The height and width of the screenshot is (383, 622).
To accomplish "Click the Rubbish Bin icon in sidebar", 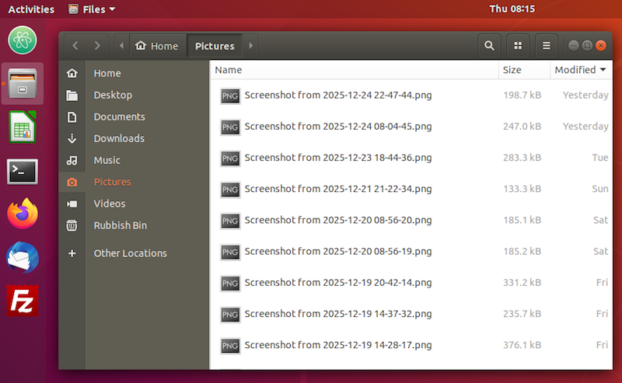I will pyautogui.click(x=72, y=225).
